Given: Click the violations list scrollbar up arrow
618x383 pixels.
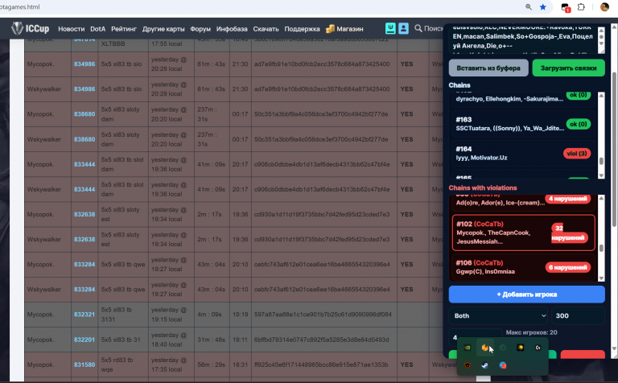Looking at the screenshot, I should 601,198.
